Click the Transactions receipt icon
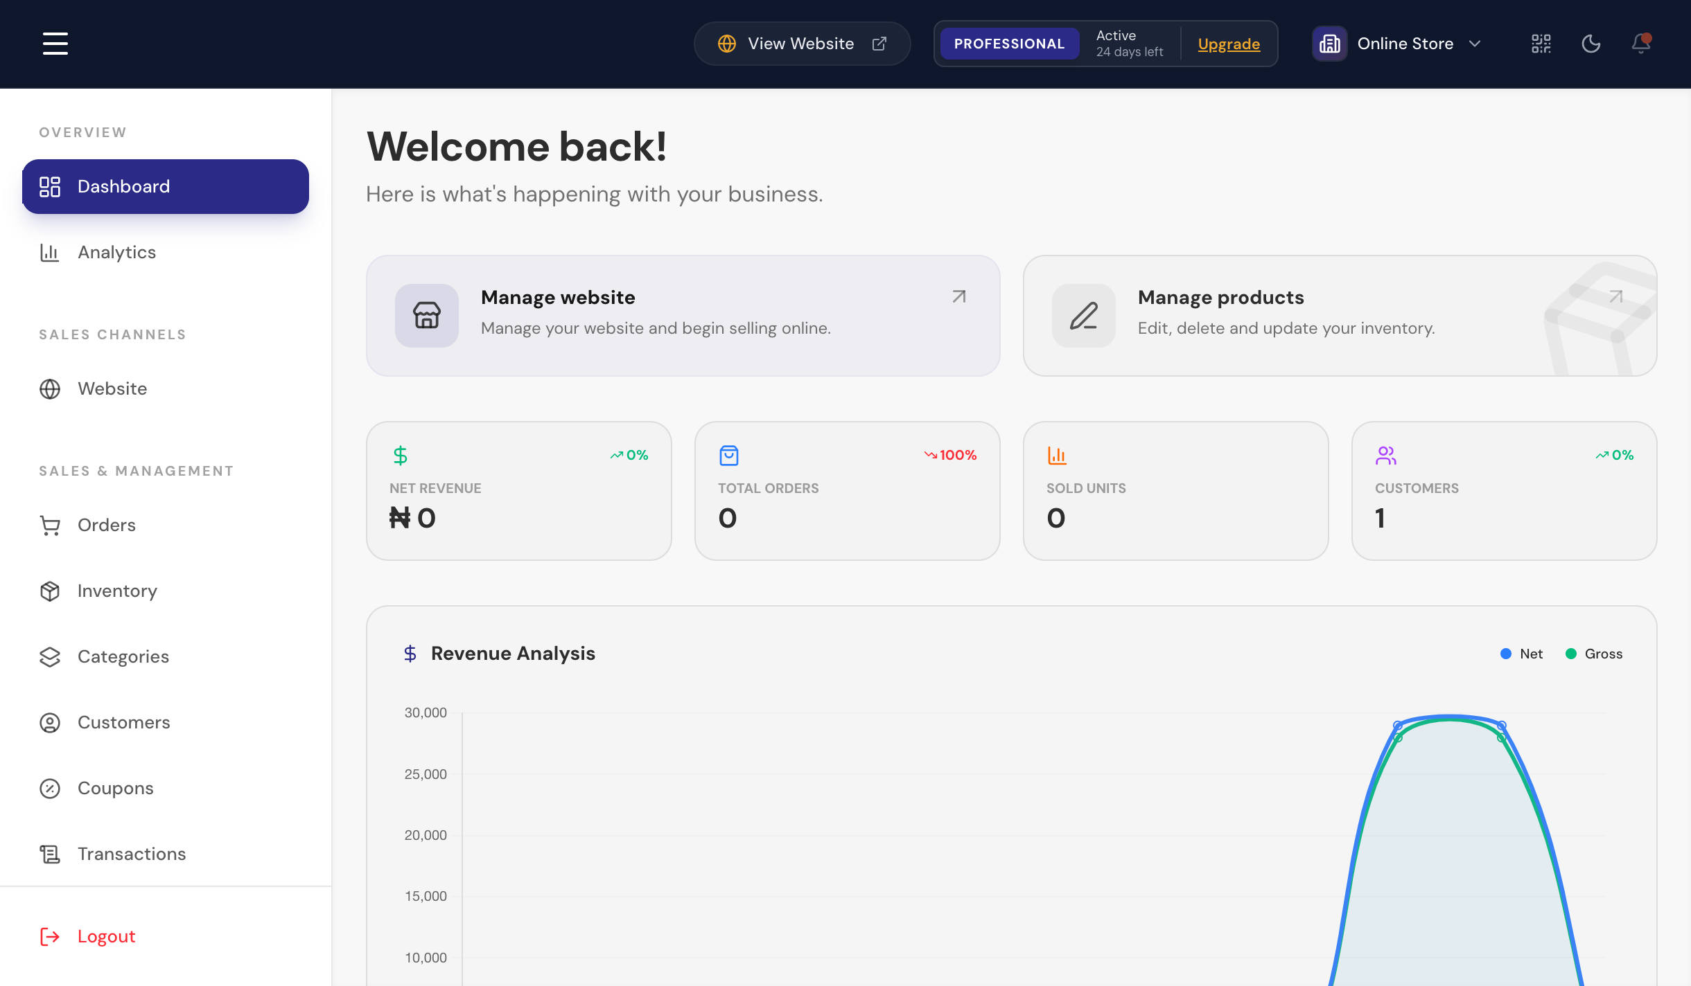 click(x=50, y=854)
